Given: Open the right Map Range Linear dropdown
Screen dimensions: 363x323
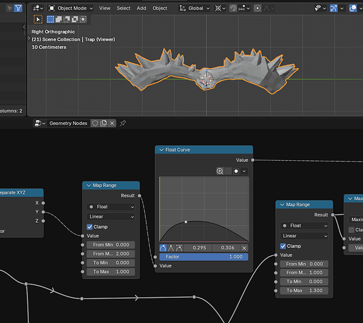Looking at the screenshot, I should click(304, 236).
